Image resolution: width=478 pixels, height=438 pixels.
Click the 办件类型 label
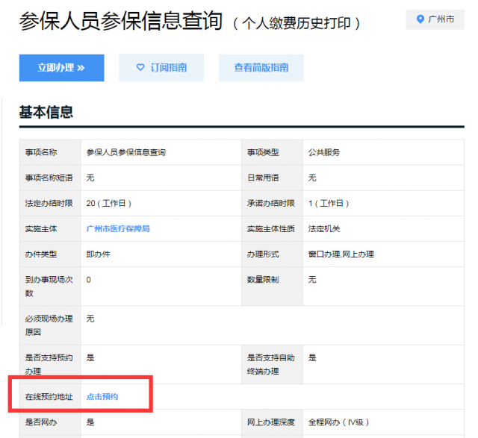[x=41, y=254]
